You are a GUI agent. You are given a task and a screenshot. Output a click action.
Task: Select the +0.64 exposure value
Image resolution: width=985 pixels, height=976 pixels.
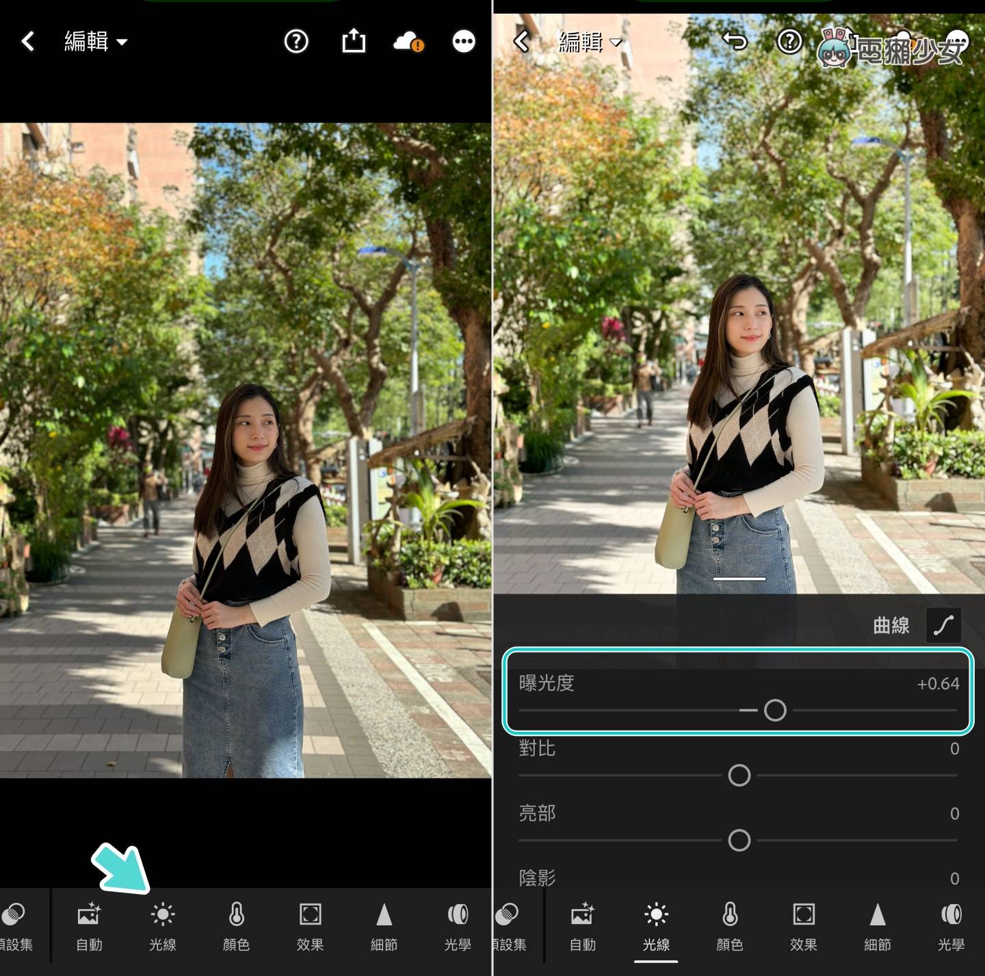click(938, 683)
